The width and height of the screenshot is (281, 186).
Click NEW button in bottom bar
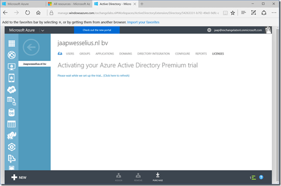(x=19, y=177)
